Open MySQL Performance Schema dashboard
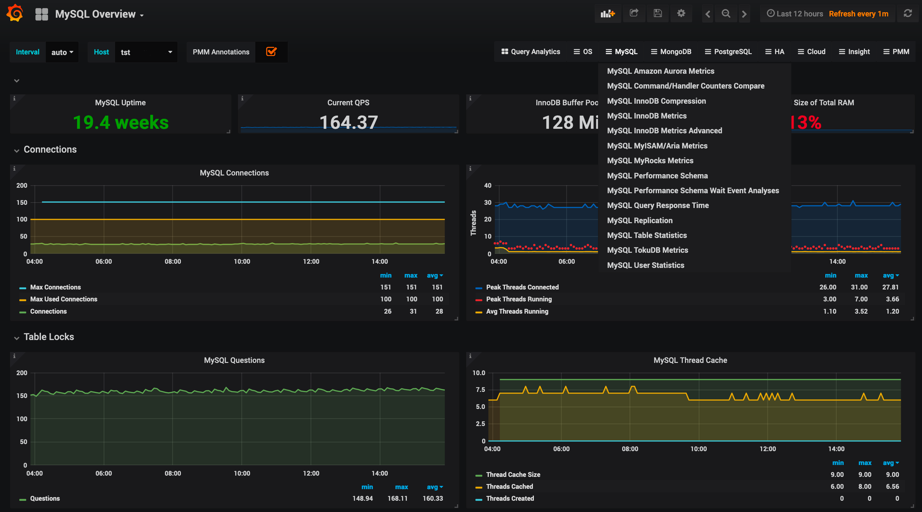The image size is (922, 512). click(657, 176)
